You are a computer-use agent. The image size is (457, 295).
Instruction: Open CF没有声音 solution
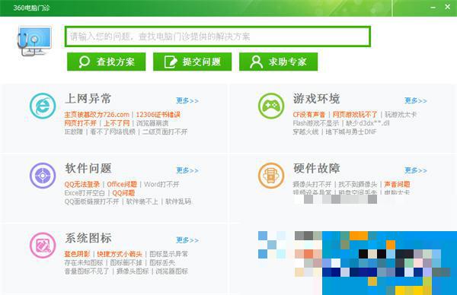pyautogui.click(x=309, y=115)
